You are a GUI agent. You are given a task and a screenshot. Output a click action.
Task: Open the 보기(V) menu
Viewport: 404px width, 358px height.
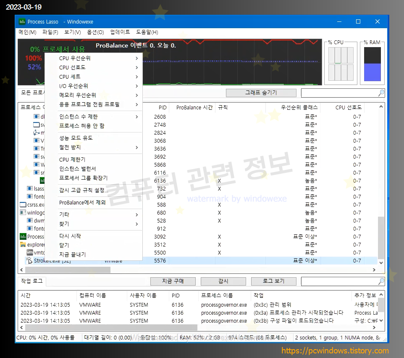[72, 32]
